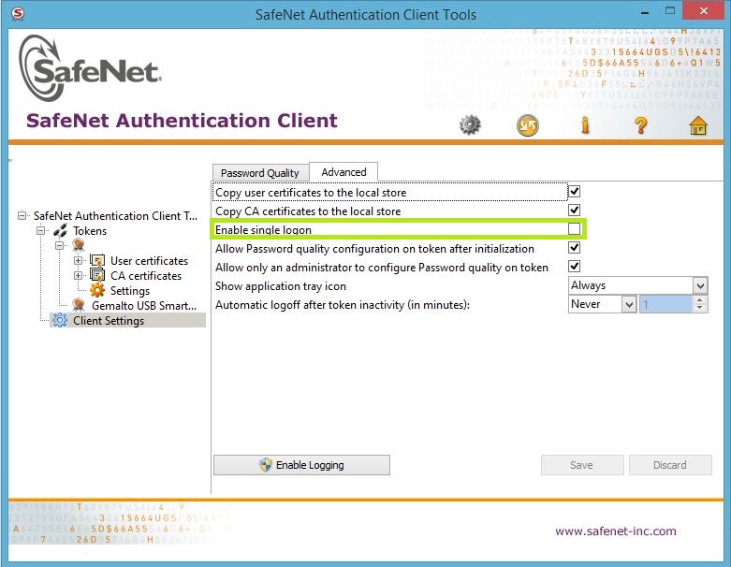Visit the www.safenet-inc.com link

coord(615,531)
